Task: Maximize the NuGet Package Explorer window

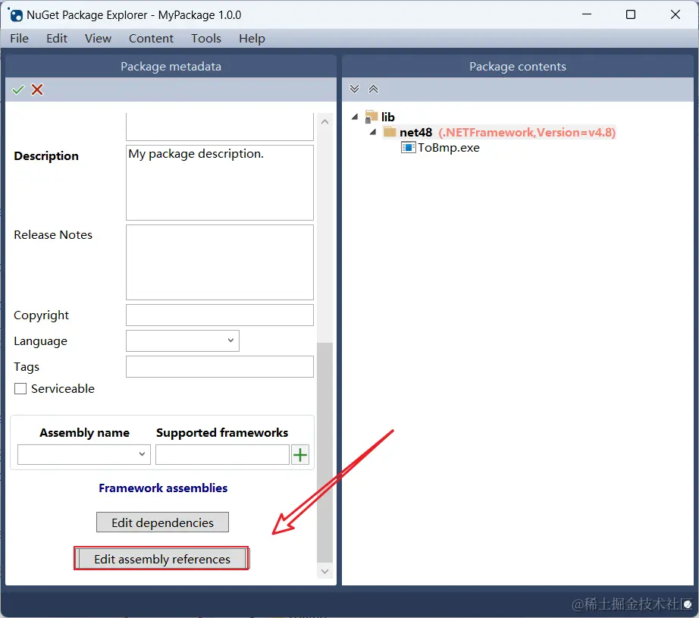Action: 630,14
